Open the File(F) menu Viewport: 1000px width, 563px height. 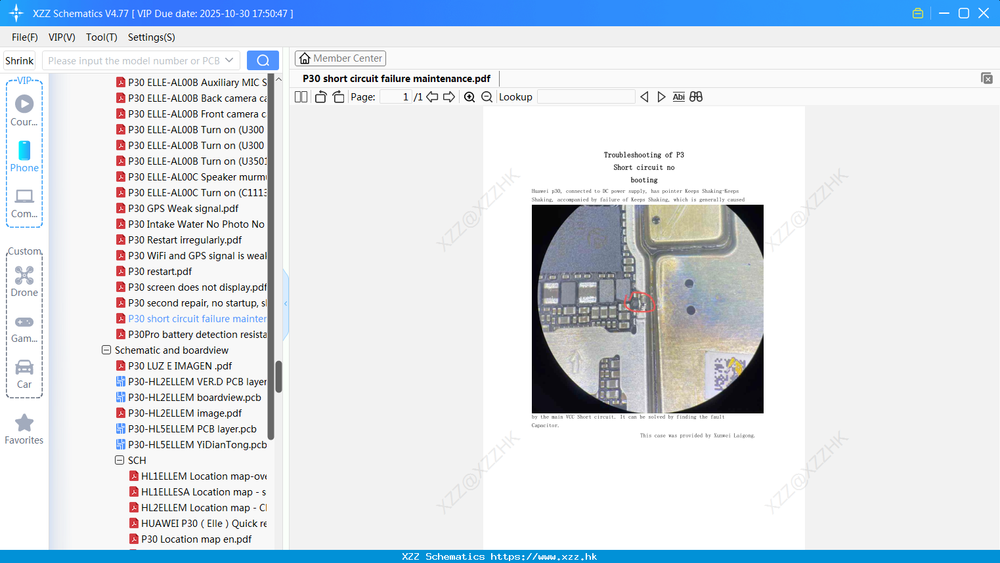pyautogui.click(x=25, y=37)
